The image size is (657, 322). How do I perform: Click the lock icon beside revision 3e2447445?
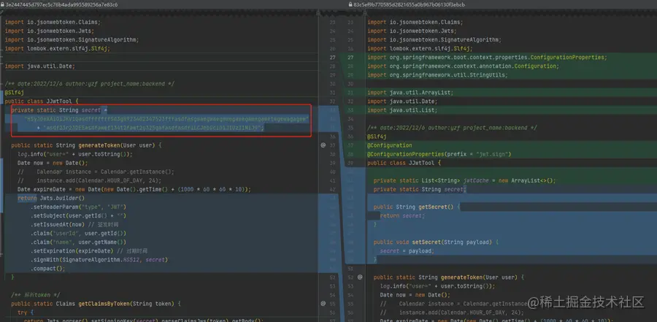coord(2,4)
